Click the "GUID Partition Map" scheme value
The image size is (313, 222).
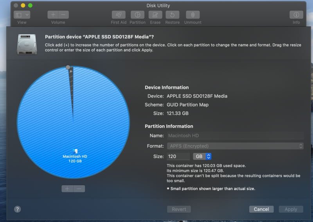tap(188, 105)
